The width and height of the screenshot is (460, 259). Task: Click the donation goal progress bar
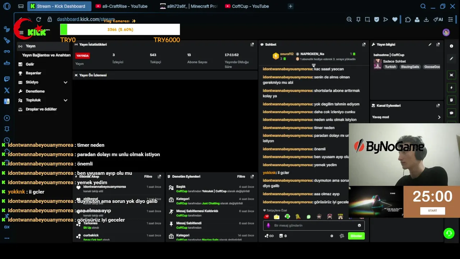120,29
